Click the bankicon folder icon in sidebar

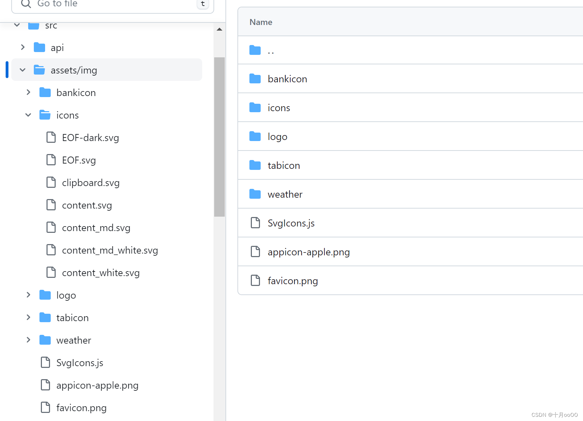pyautogui.click(x=45, y=92)
